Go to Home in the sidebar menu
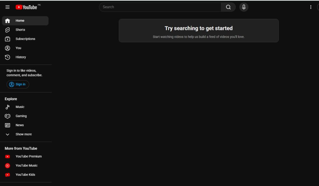The image size is (319, 186). 7,21
